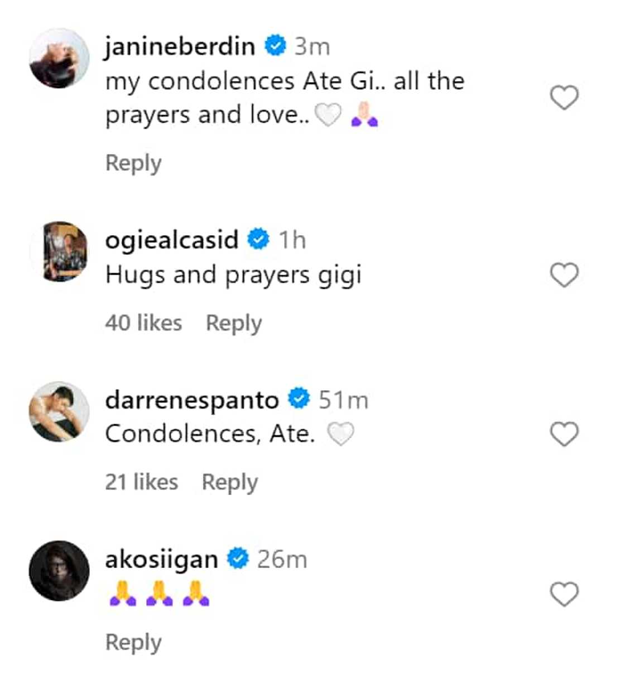Click darrenespanto's blue verified badge

point(299,399)
